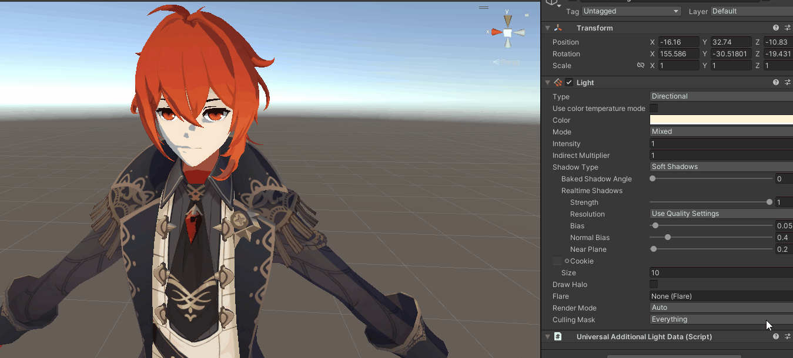Image resolution: width=793 pixels, height=358 pixels.
Task: Click the Strength numeric value field
Action: (x=784, y=202)
